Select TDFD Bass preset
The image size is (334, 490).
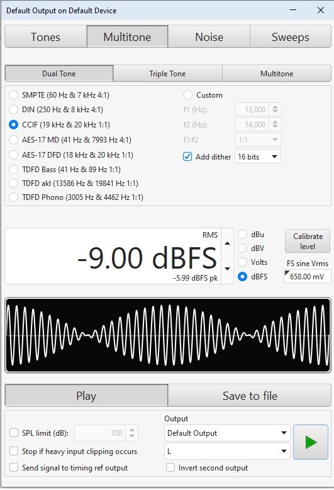(65, 170)
